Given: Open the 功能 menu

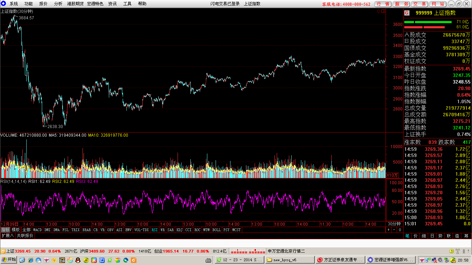Looking at the screenshot, I should pos(29,4).
